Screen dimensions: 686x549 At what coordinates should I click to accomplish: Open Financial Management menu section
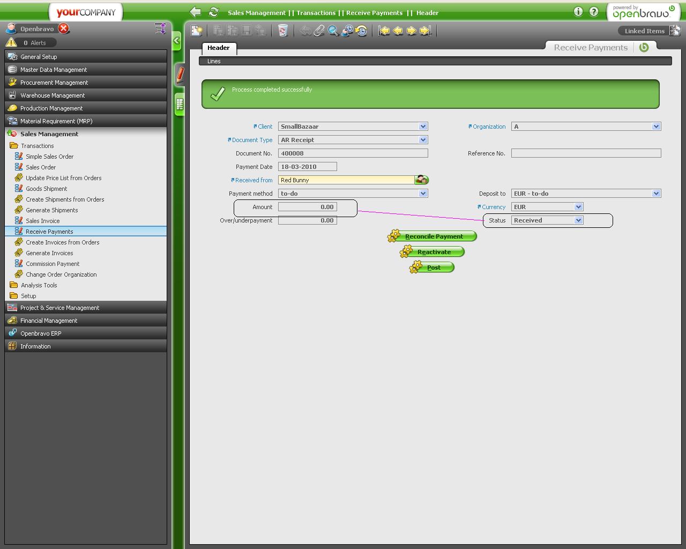[49, 321]
